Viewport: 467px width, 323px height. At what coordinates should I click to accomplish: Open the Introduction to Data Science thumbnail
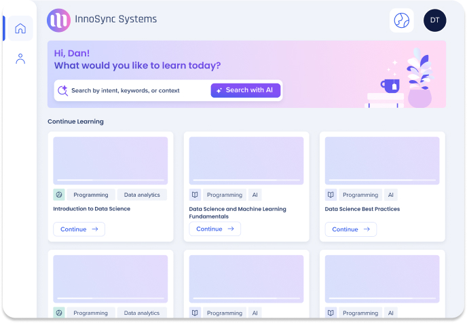110,159
